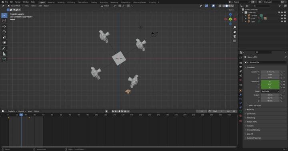Click the Rotation Y green keyed field
This screenshot has width=288, height=151.
[x=270, y=84]
